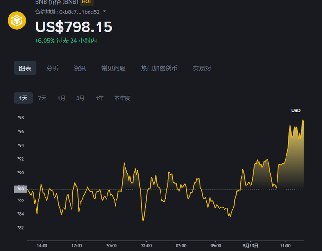Open the 热门加密货币 tab
Screen dimensions: 322x251
[x=159, y=68]
